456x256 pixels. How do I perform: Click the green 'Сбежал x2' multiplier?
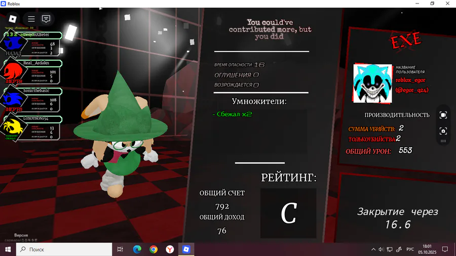click(232, 114)
